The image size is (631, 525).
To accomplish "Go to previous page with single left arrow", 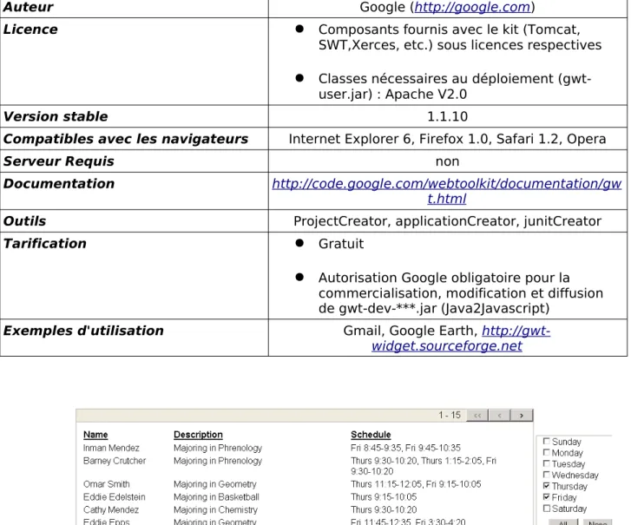I will point(499,415).
